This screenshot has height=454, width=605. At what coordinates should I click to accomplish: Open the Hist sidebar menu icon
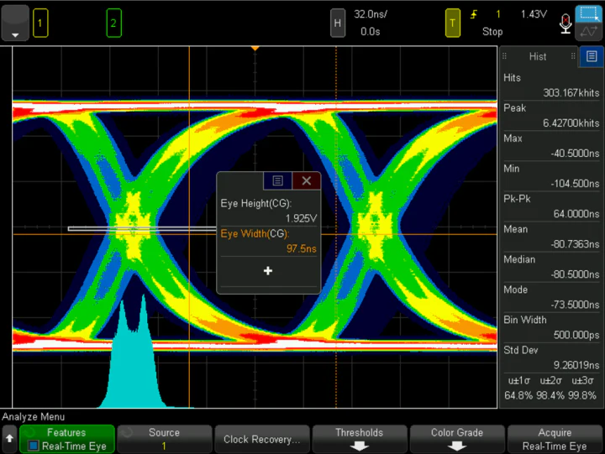click(592, 57)
